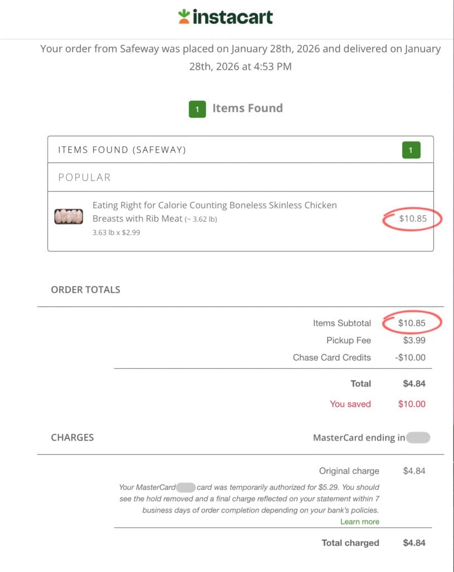Click the MasterCard ending in text
This screenshot has height=572, width=454.
pos(359,438)
